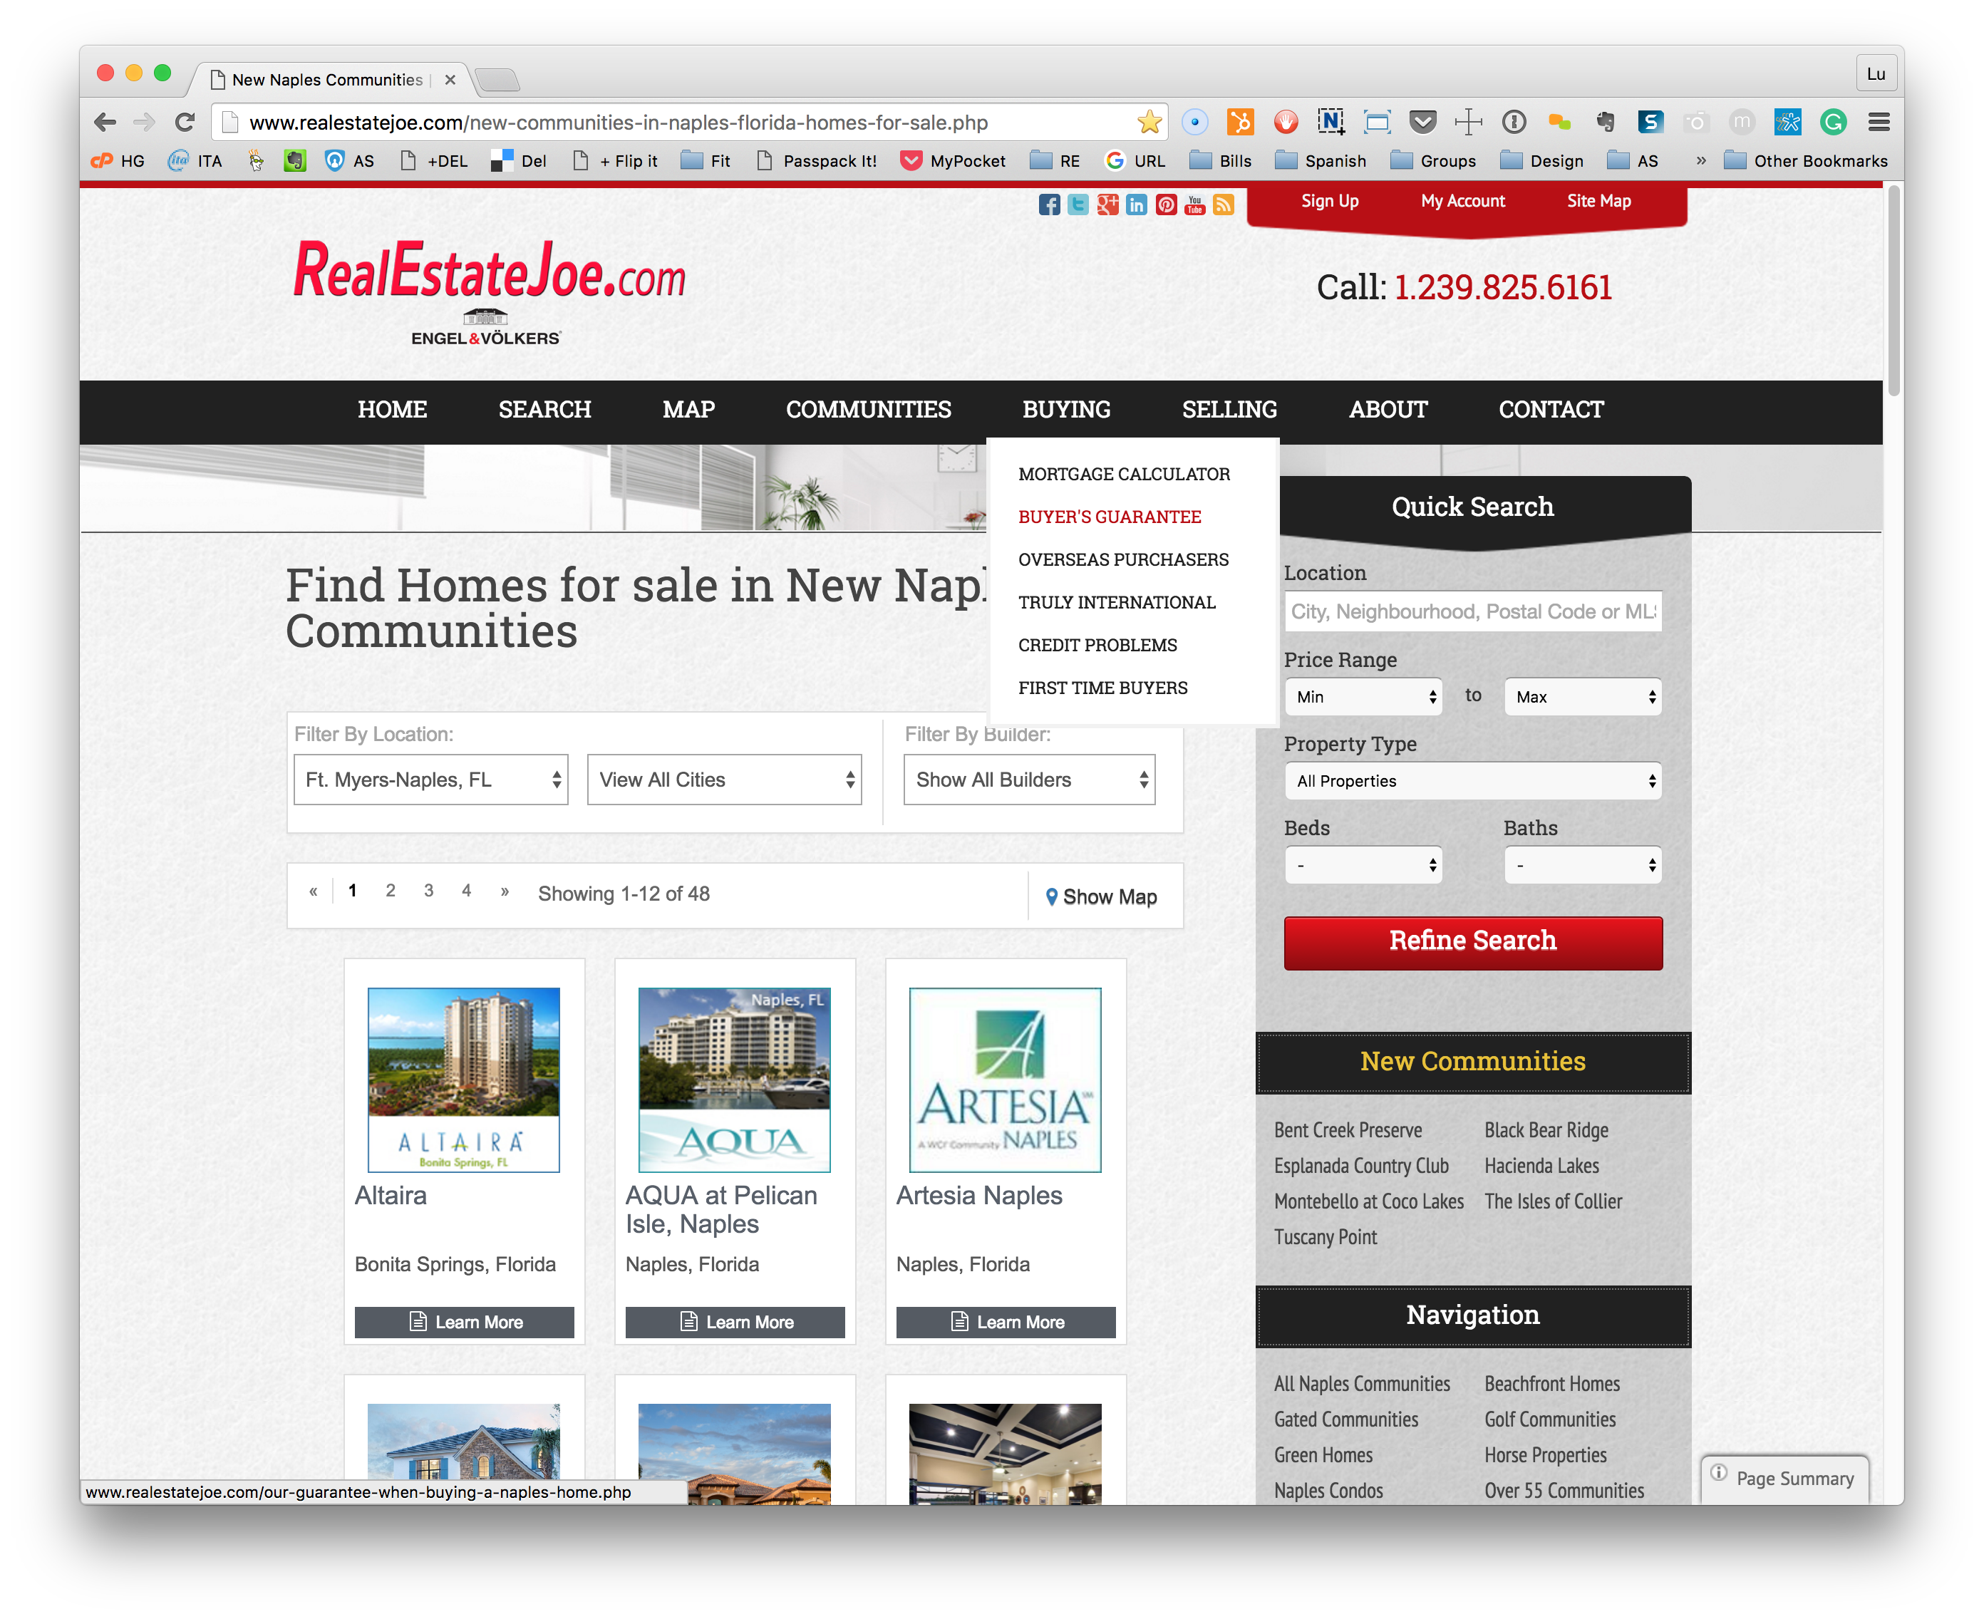1984x1619 pixels.
Task: Open the Min price dropdown
Action: 1363,697
